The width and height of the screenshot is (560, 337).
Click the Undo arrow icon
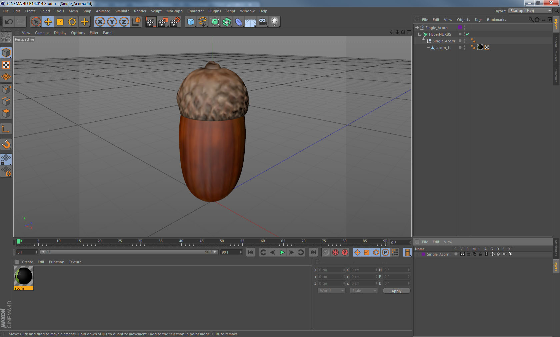coord(9,22)
